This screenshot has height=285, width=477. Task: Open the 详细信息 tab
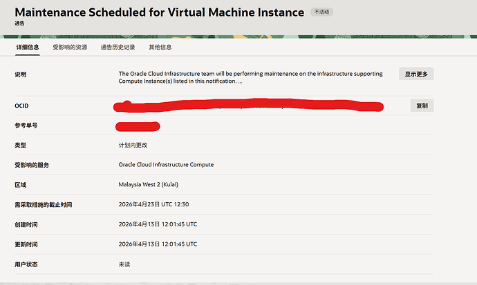[x=28, y=48]
